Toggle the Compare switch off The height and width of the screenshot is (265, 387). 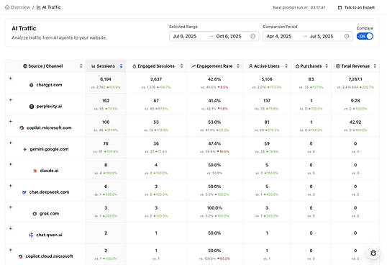(x=365, y=36)
